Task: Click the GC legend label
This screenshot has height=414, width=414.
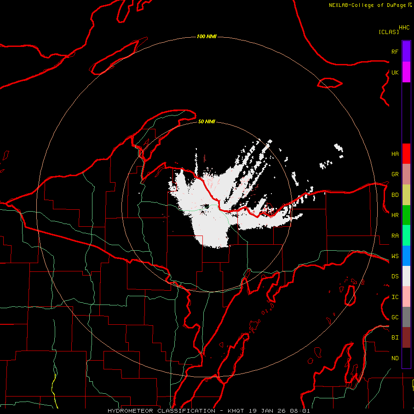Action: click(395, 317)
